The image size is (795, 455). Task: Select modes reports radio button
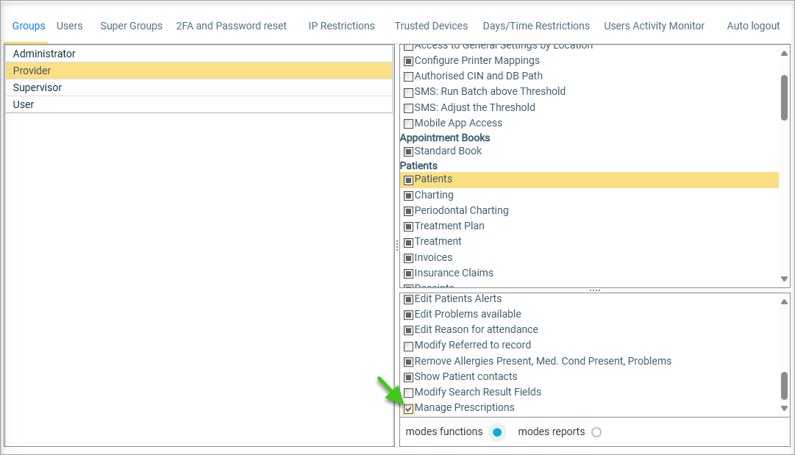point(596,432)
